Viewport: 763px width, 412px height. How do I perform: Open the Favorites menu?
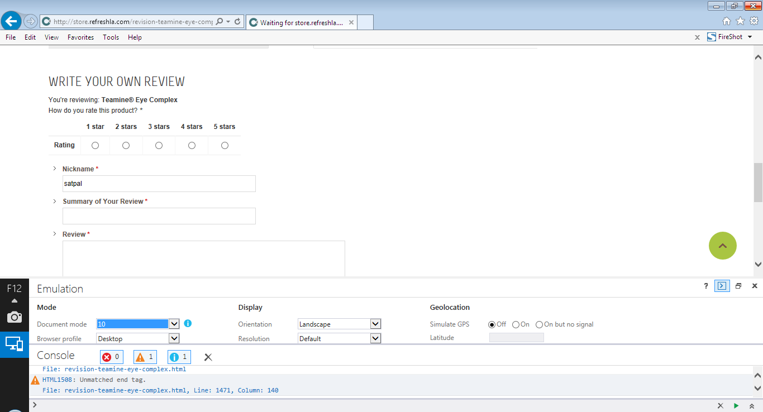[x=80, y=37]
